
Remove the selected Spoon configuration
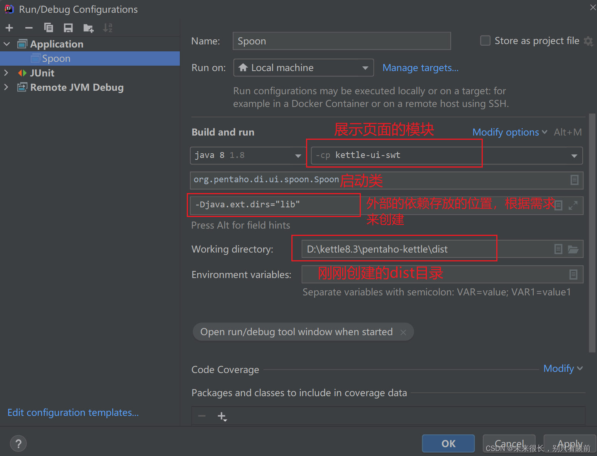29,27
